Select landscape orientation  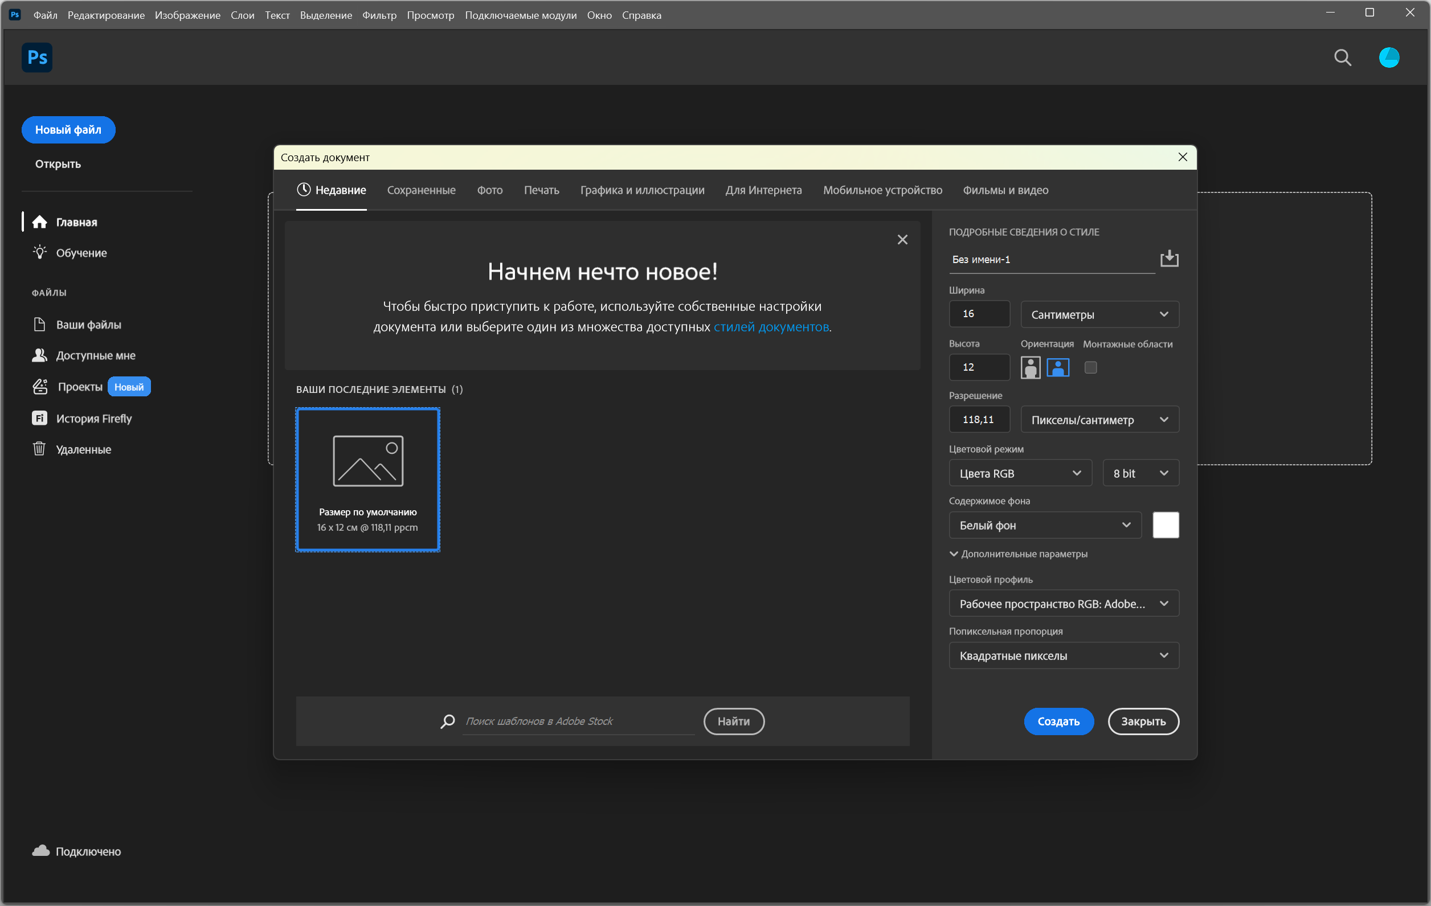click(x=1058, y=368)
